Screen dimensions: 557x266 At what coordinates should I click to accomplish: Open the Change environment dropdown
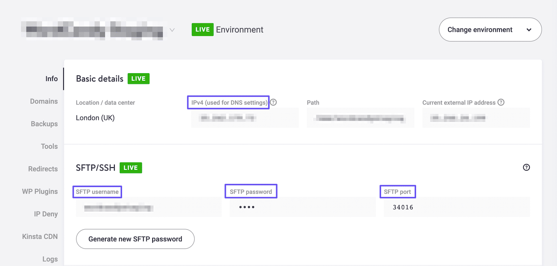(490, 29)
